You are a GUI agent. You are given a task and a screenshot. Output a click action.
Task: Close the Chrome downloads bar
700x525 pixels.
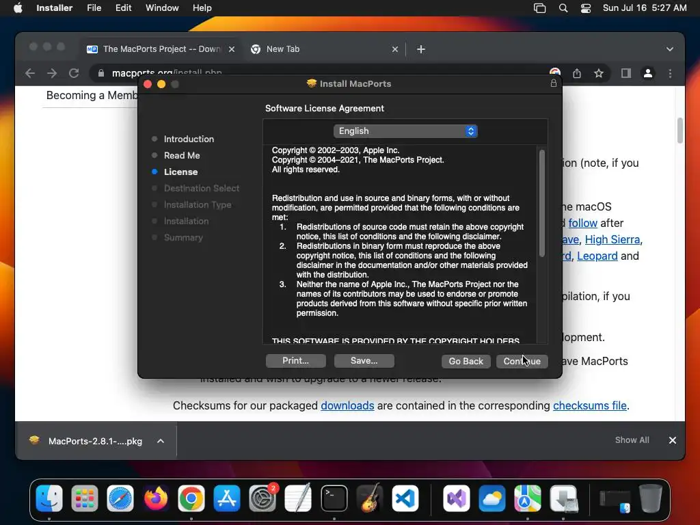click(673, 441)
